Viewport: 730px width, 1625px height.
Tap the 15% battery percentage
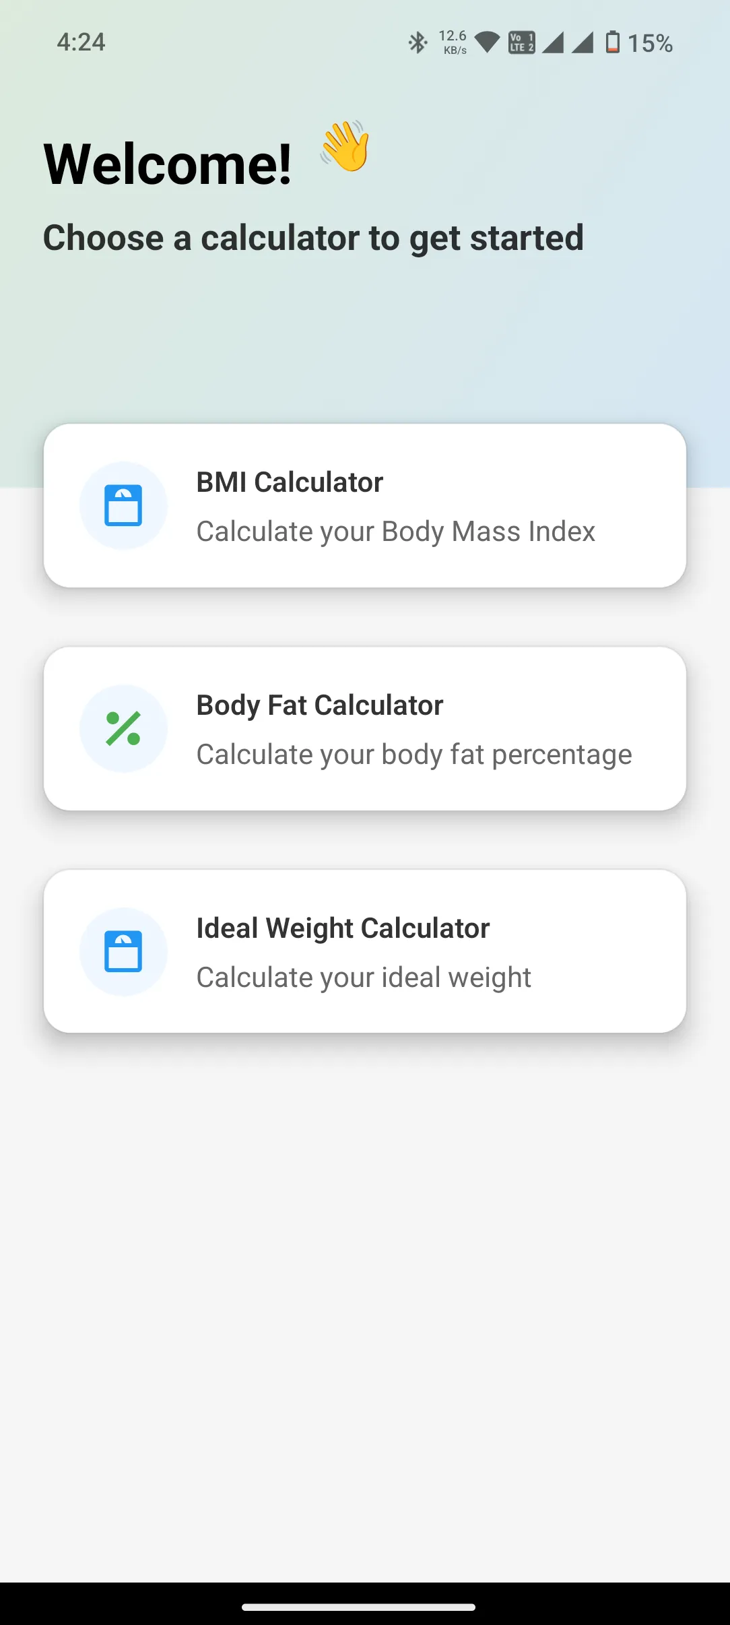click(650, 43)
